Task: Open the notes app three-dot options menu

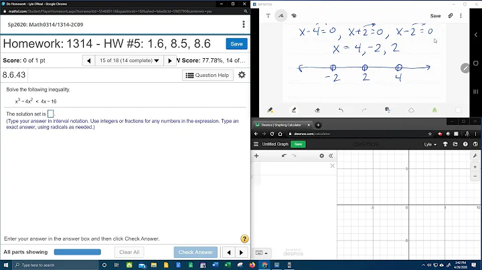Action: point(461,15)
